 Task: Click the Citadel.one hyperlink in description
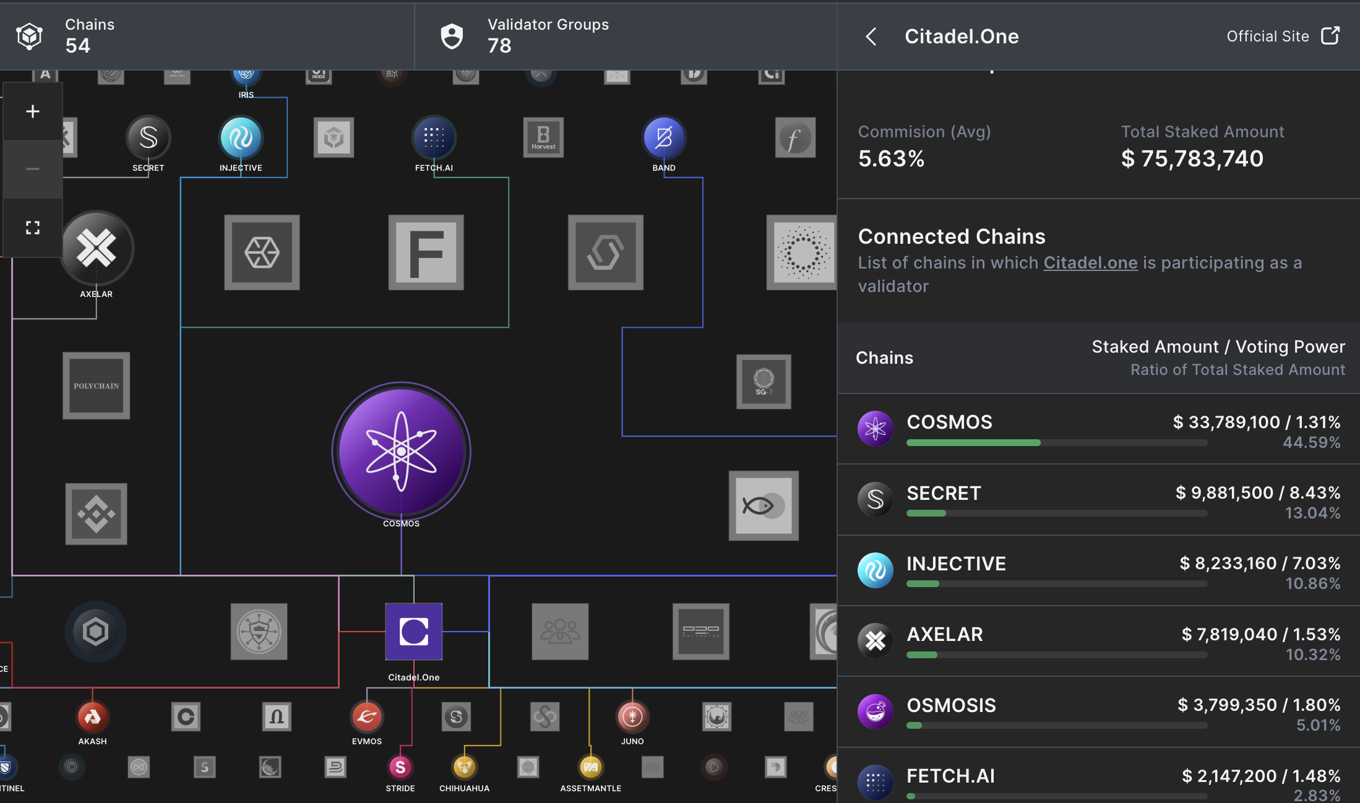[1090, 263]
